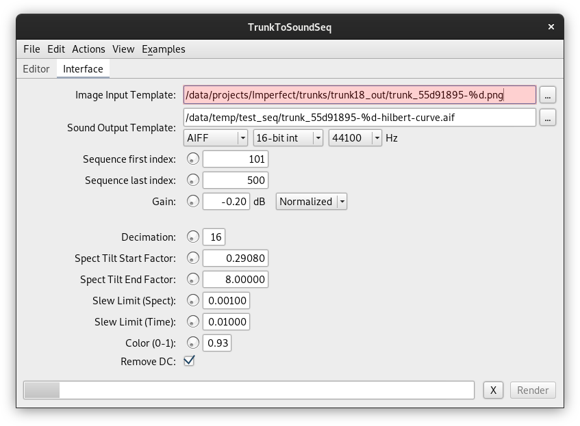This screenshot has width=580, height=426.
Task: Click the render progress bar
Action: point(249,390)
